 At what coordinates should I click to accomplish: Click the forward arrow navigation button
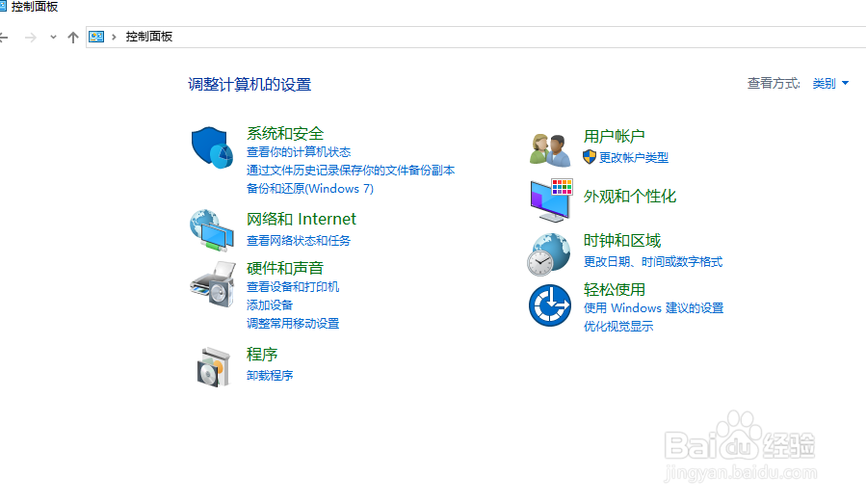(31, 37)
